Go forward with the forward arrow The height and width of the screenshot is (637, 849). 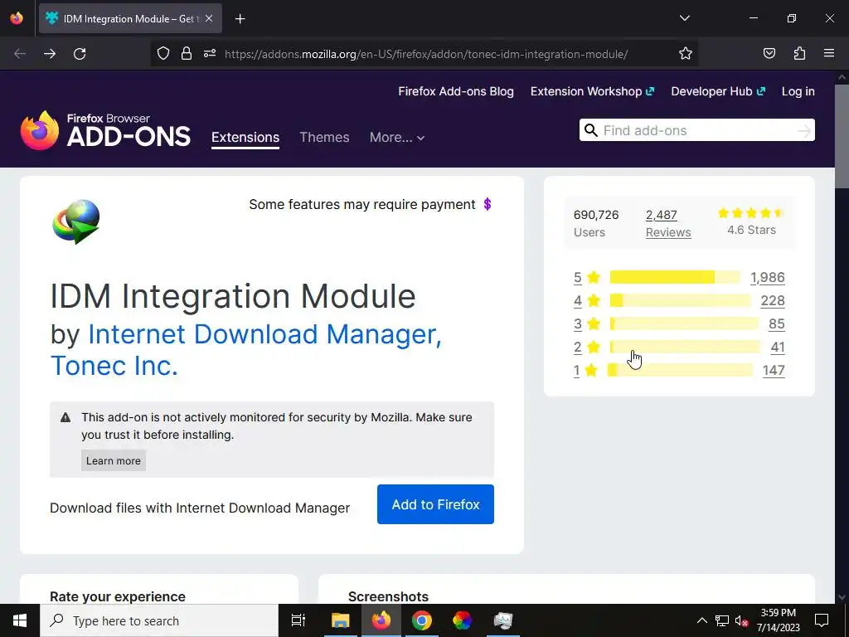click(x=50, y=54)
